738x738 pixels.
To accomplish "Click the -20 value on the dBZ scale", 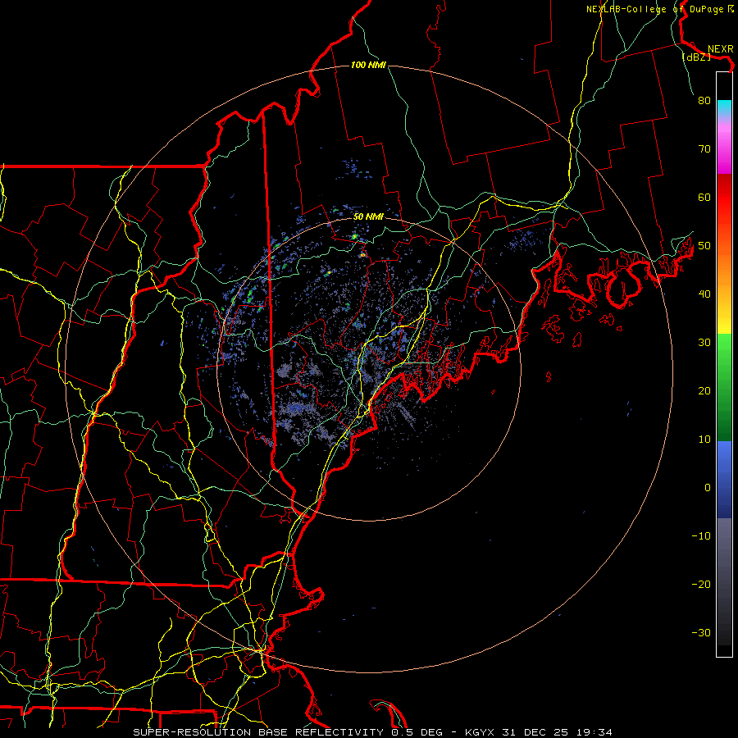I will 701,584.
